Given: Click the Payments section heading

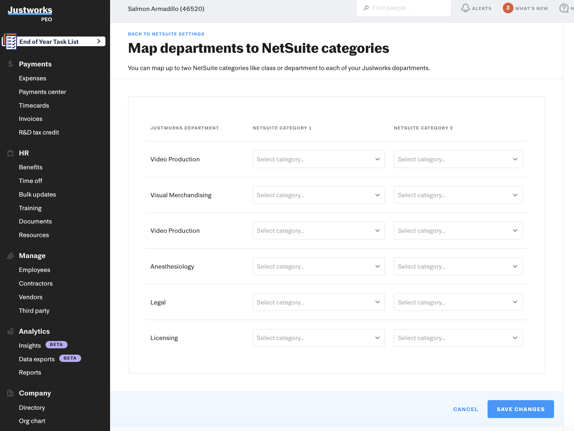Looking at the screenshot, I should click(x=35, y=64).
